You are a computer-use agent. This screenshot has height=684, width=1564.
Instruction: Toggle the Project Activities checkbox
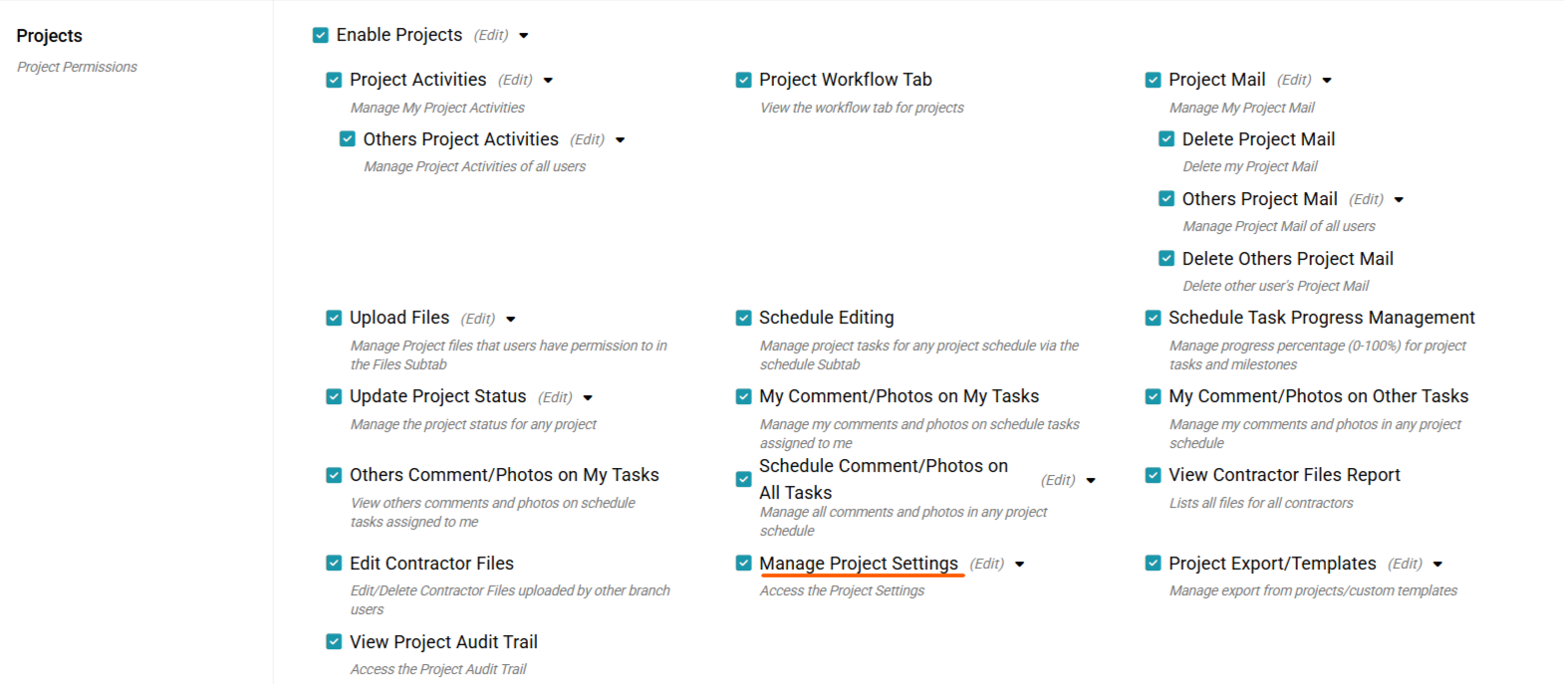tap(334, 80)
